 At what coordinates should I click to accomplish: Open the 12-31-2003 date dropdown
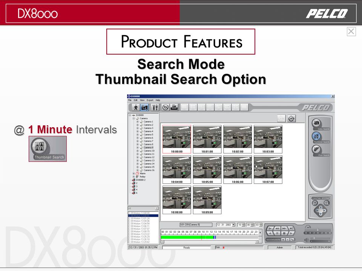pos(233,225)
